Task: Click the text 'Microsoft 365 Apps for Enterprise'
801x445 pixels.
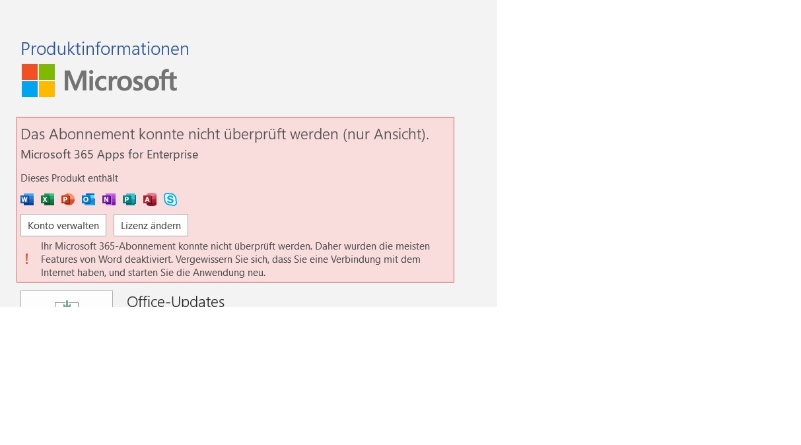Action: 110,154
